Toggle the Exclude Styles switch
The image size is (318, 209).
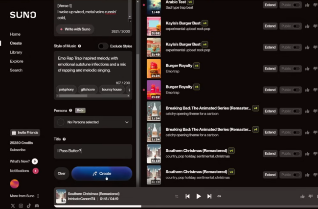[103, 46]
